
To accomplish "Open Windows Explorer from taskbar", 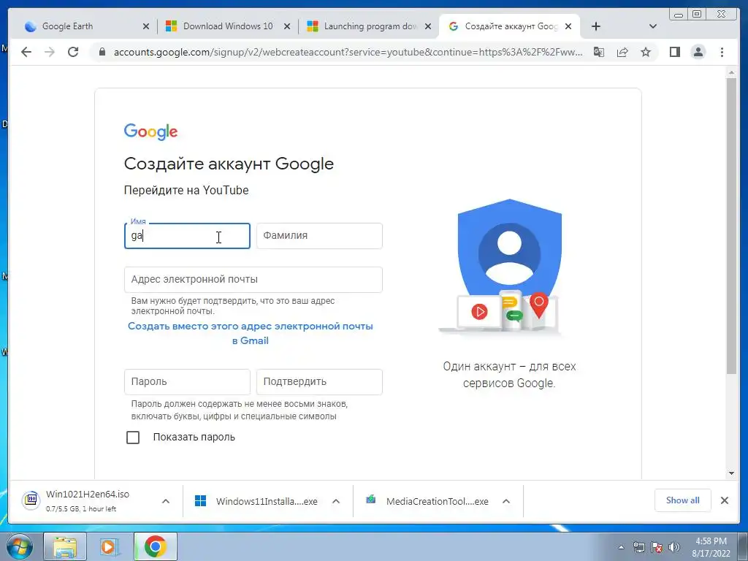I will (65, 546).
